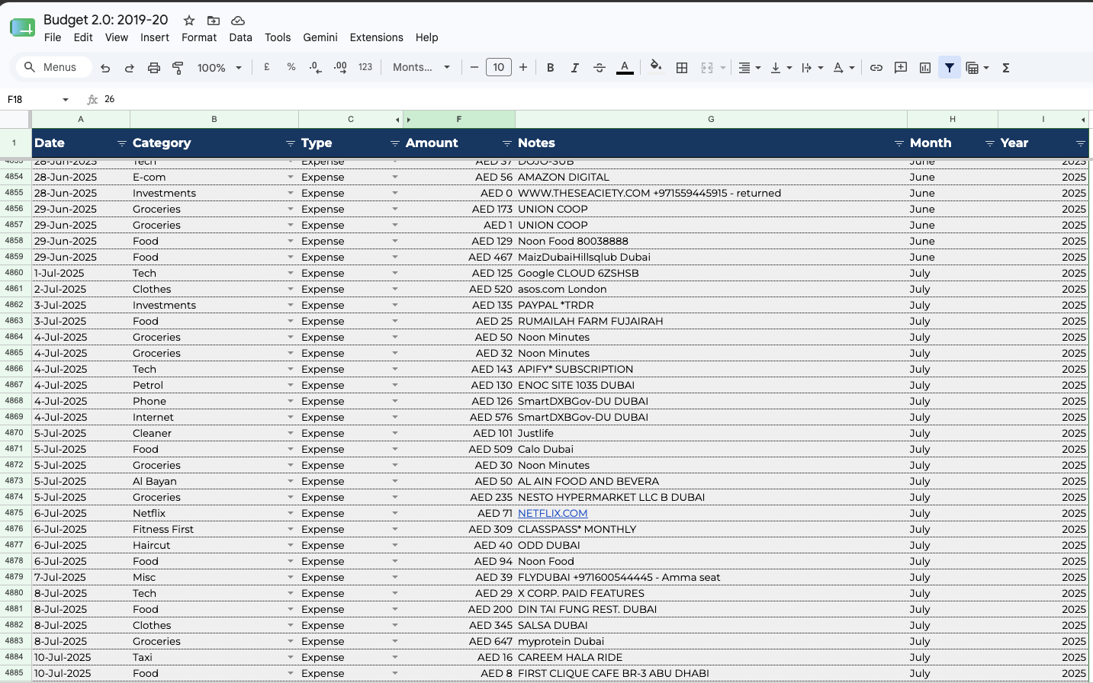The width and height of the screenshot is (1093, 683).
Task: Open the Borders tool
Action: [682, 67]
